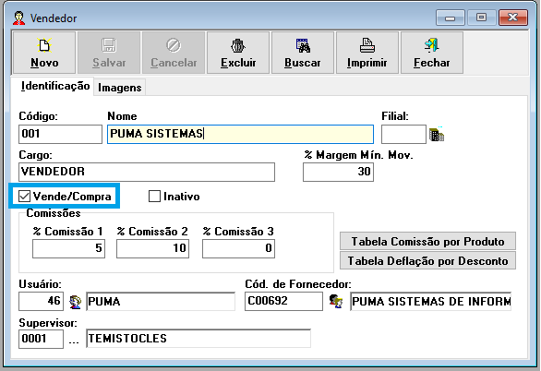Open Tabela Deflação por Desconto
Image resolution: width=541 pixels, height=371 pixels.
(x=427, y=260)
